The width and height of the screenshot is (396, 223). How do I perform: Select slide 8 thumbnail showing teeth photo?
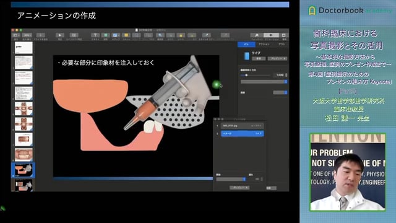(24, 155)
